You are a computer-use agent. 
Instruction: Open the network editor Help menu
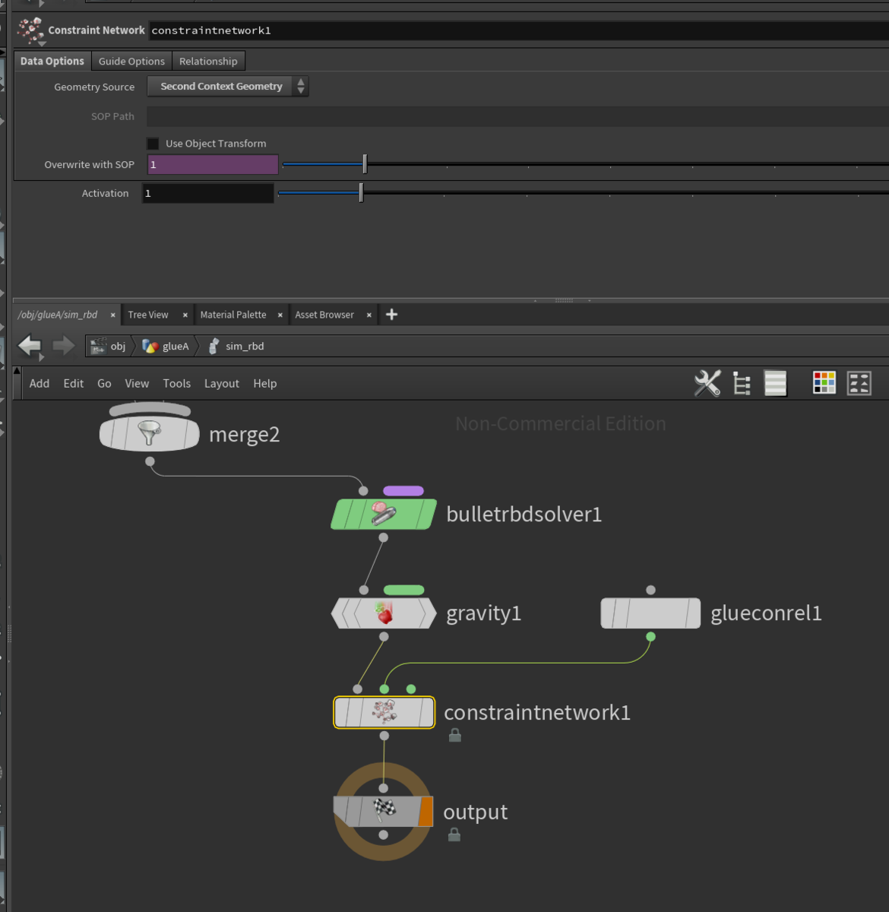[265, 384]
